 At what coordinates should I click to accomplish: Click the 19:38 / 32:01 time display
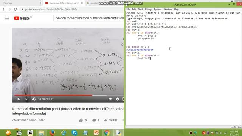point(46,99)
